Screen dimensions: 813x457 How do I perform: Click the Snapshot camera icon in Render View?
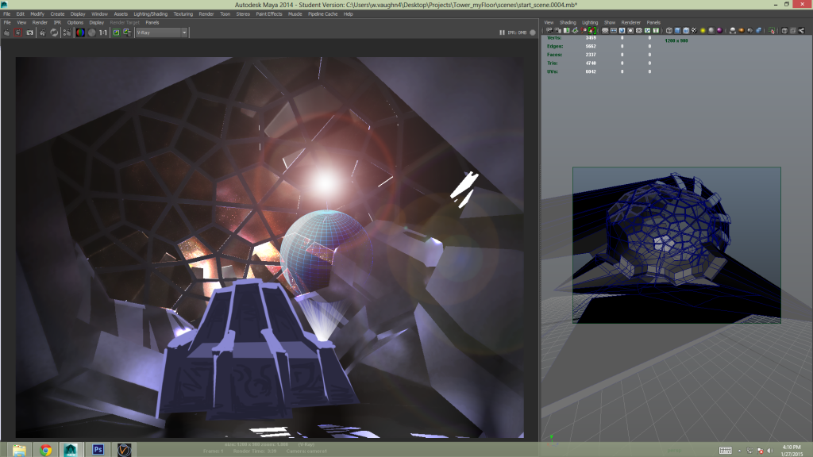pyautogui.click(x=29, y=32)
